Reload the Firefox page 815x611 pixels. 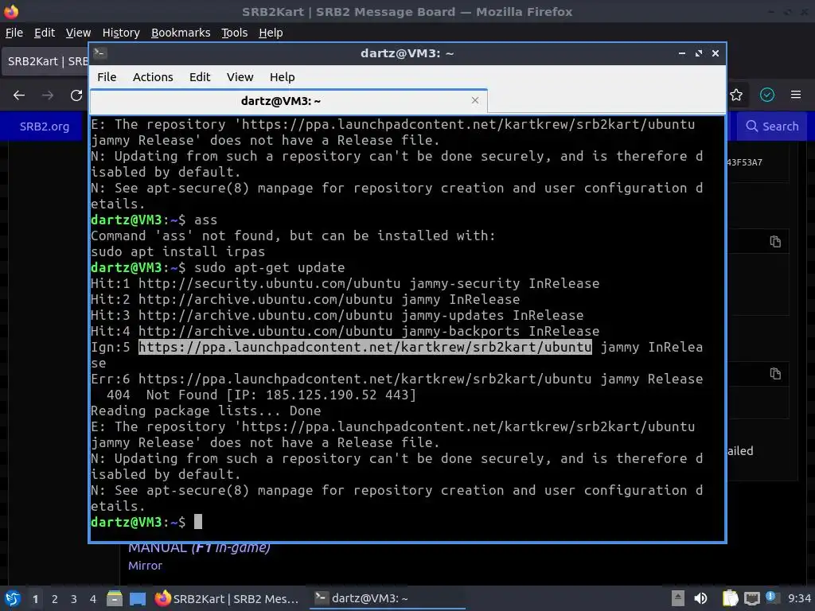click(76, 95)
